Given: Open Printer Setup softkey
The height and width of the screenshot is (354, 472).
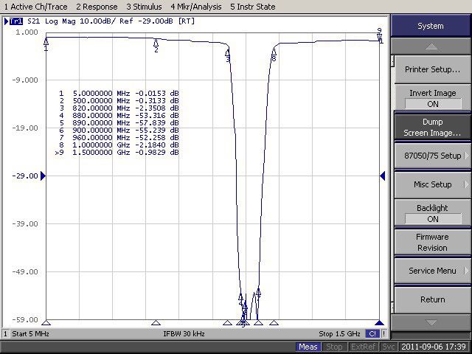Looking at the screenshot, I should 432,69.
